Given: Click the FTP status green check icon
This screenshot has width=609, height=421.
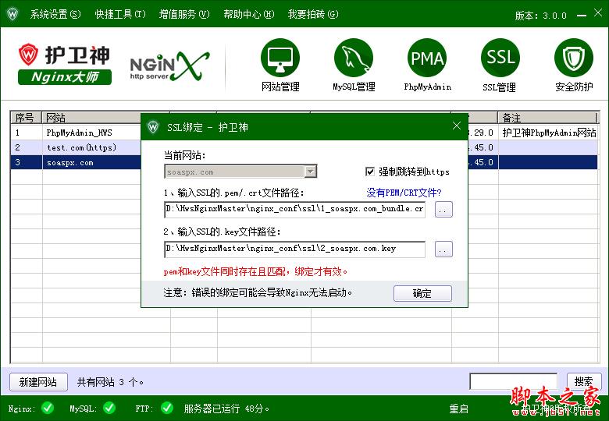Looking at the screenshot, I should (x=167, y=408).
